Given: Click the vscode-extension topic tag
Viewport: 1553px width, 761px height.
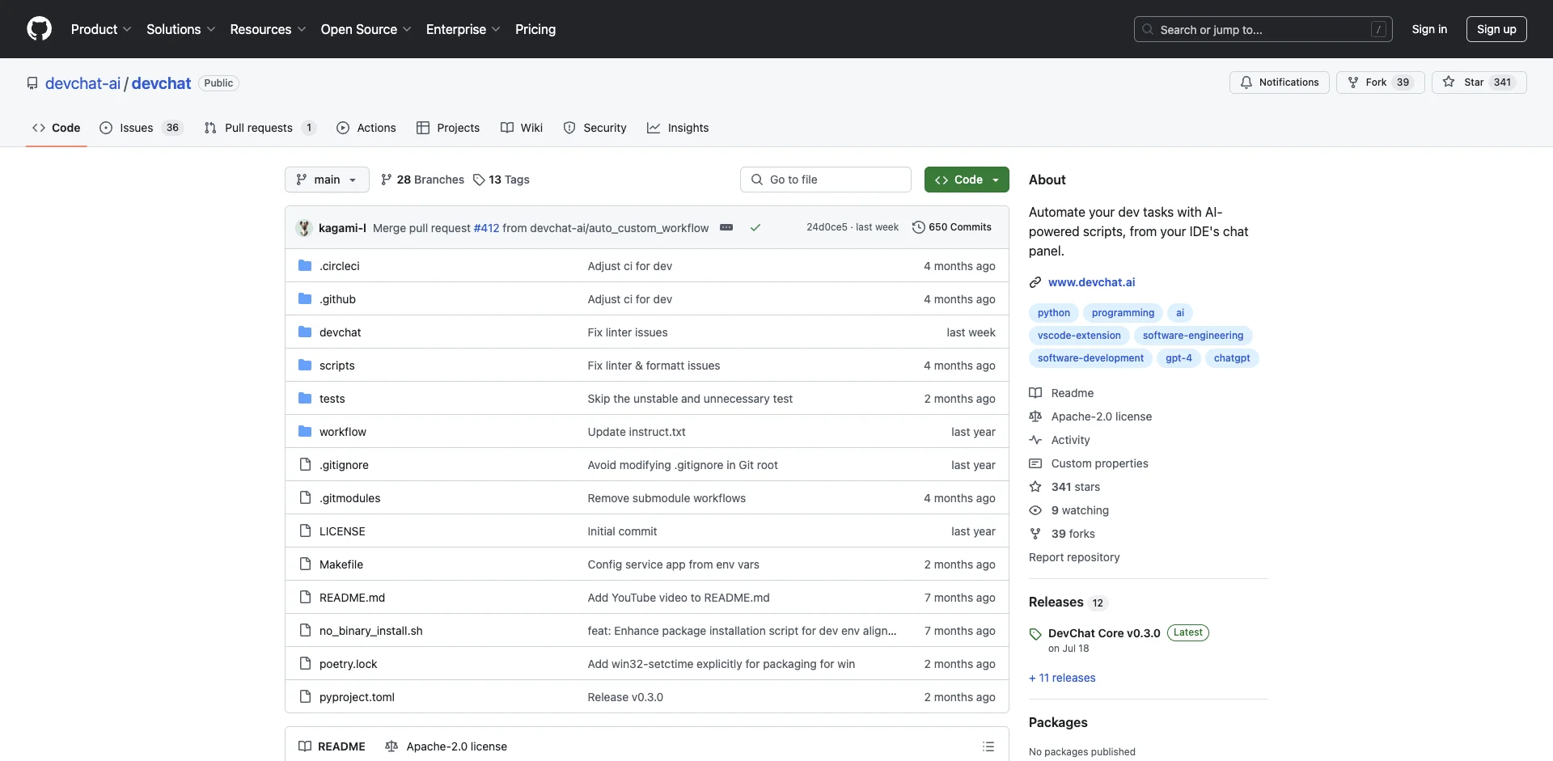Looking at the screenshot, I should click(x=1079, y=336).
